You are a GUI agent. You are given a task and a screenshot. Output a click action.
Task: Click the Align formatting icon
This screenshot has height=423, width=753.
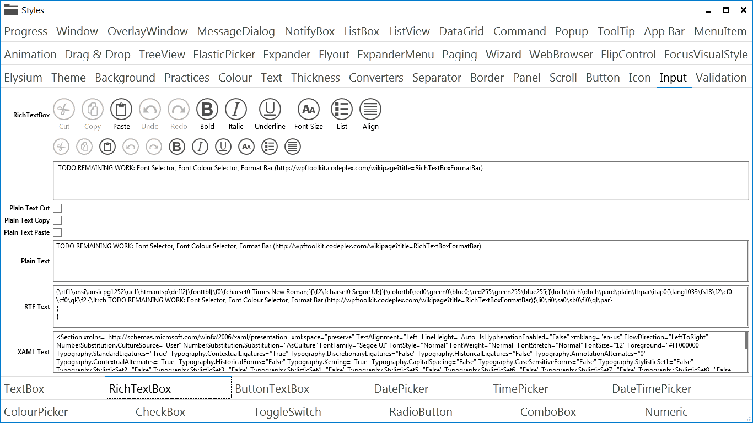click(370, 110)
